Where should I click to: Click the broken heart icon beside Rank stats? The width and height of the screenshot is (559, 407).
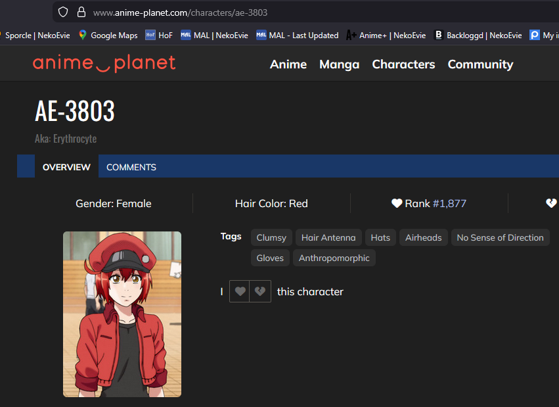(x=551, y=203)
